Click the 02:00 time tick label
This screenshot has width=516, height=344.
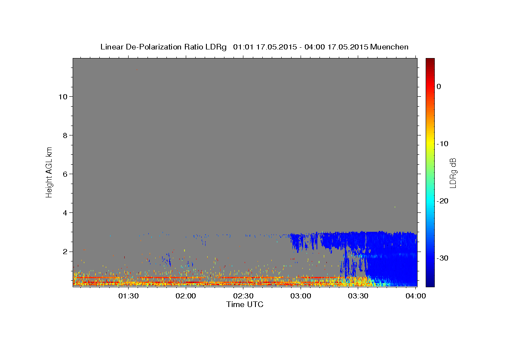click(x=186, y=296)
